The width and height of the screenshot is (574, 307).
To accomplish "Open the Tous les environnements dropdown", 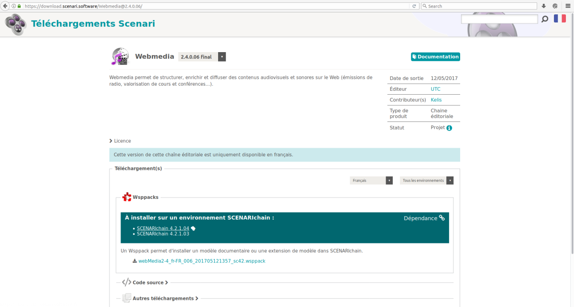I will coord(427,181).
